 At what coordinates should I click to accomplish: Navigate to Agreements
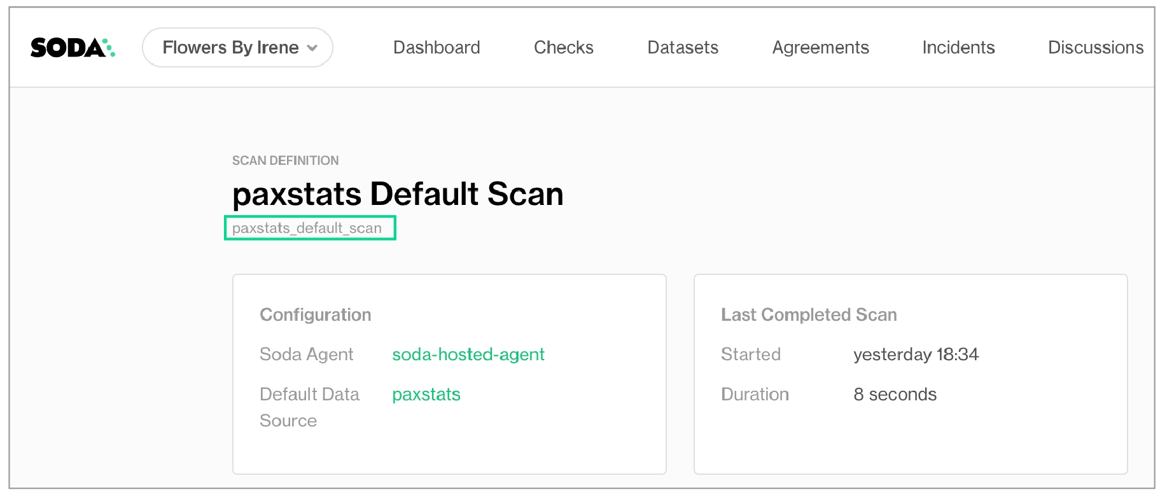pos(820,48)
